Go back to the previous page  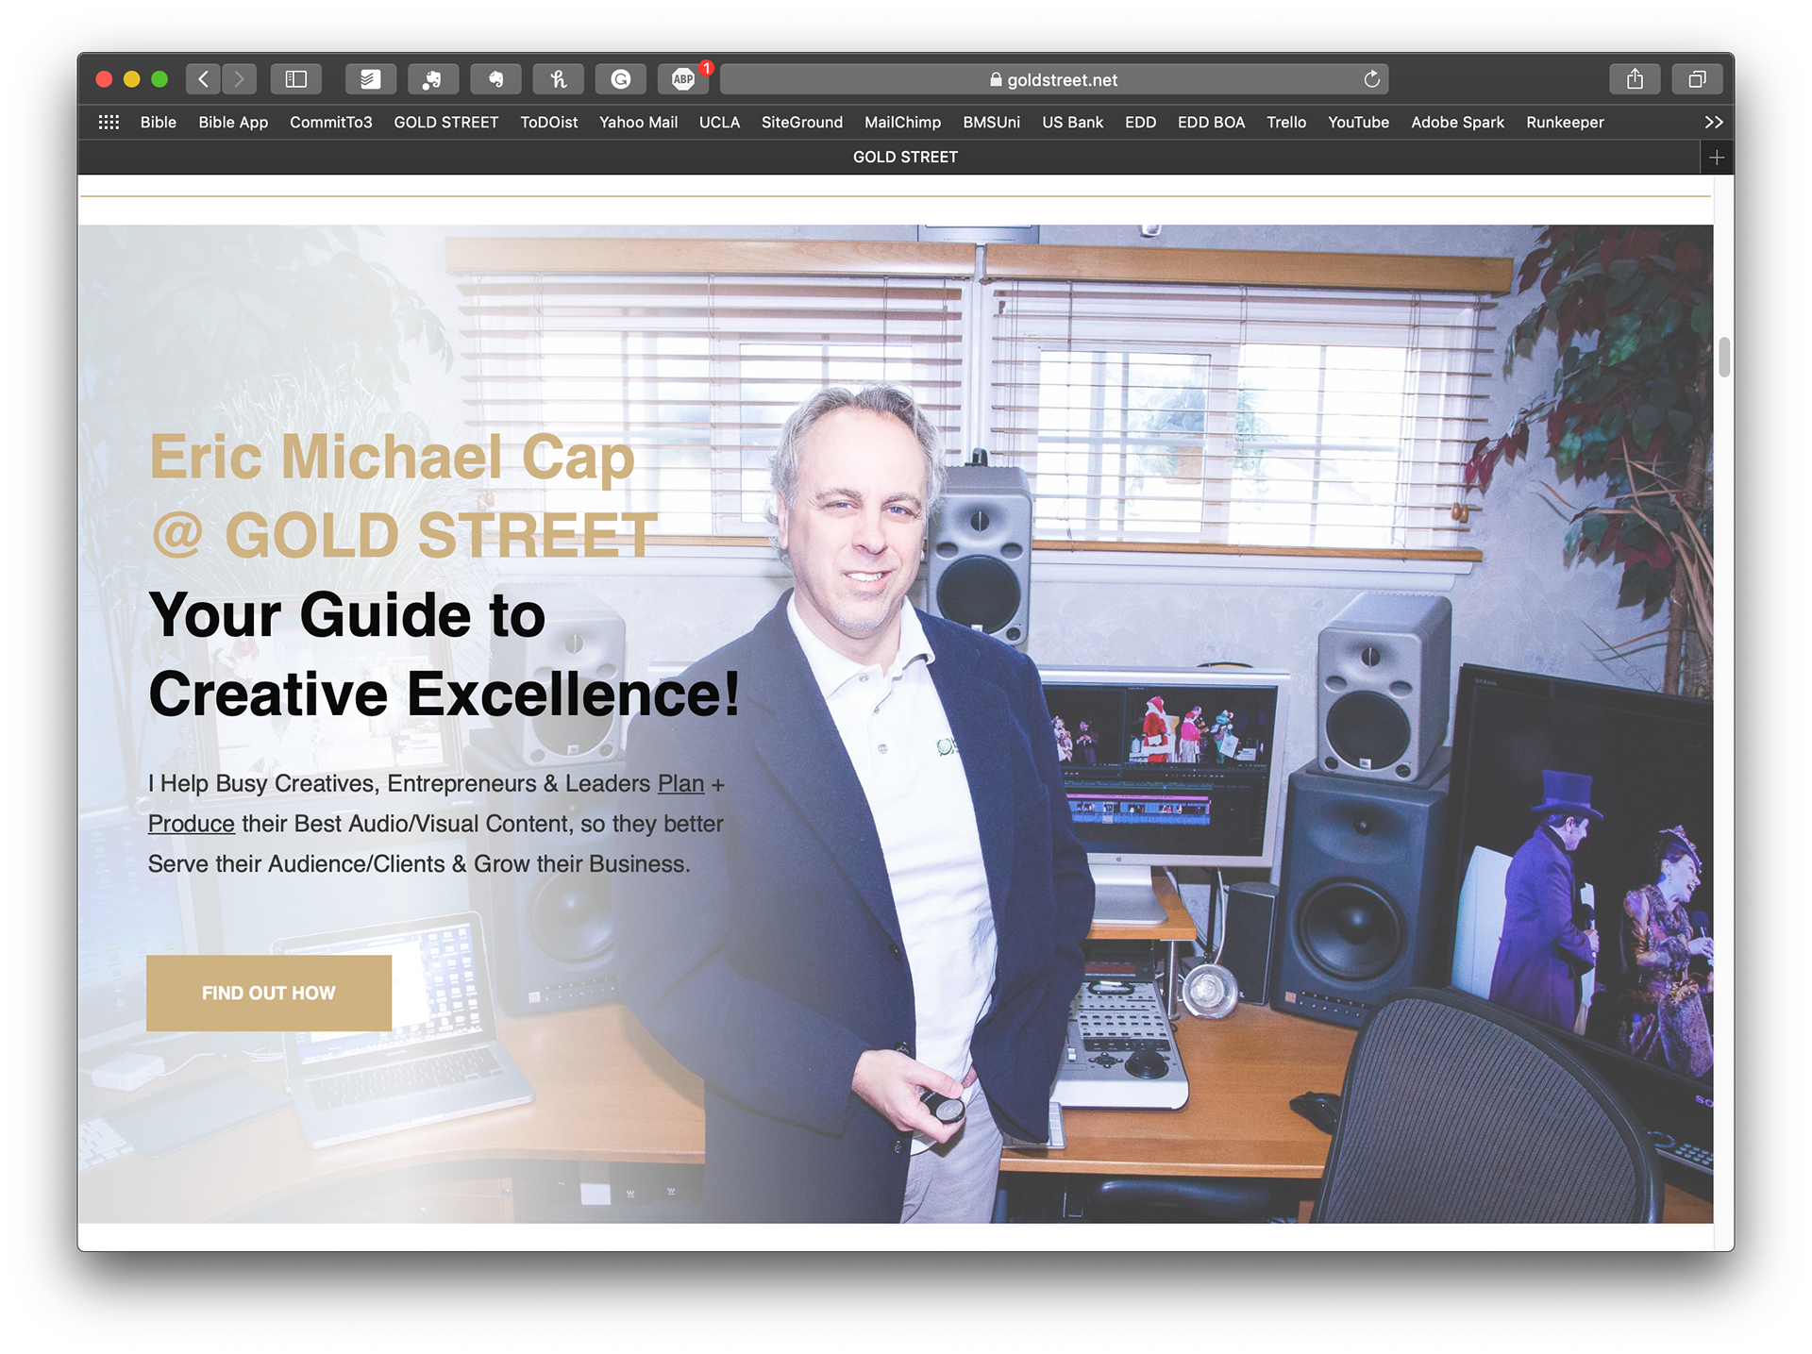pyautogui.click(x=204, y=79)
